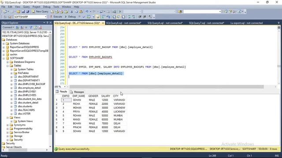The image size is (282, 158).
Task: Click Display Estimated Execution Plan icon
Action: [x=89, y=17]
